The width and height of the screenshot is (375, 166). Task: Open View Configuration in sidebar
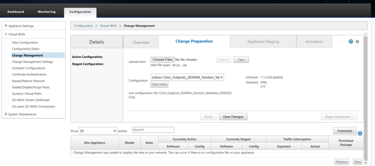click(x=25, y=43)
